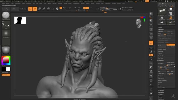Select the Skin_ZSphere1 tool thumbnail
178x100 pixels.
[x=162, y=23]
